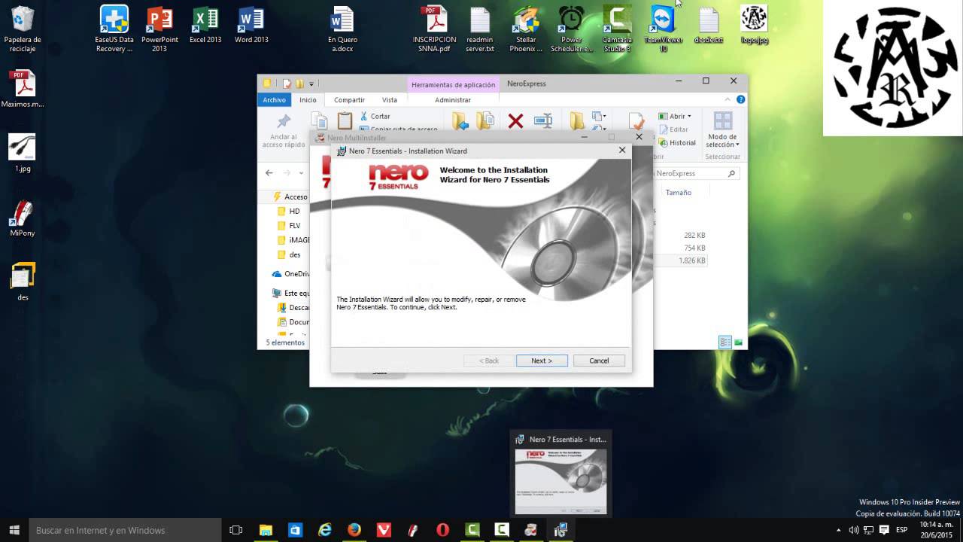This screenshot has height=542, width=963.
Task: Open Vista tab in Explorer
Action: click(x=389, y=99)
